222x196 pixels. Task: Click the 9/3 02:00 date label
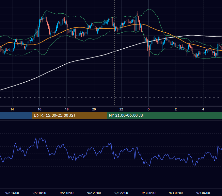pos(176,193)
